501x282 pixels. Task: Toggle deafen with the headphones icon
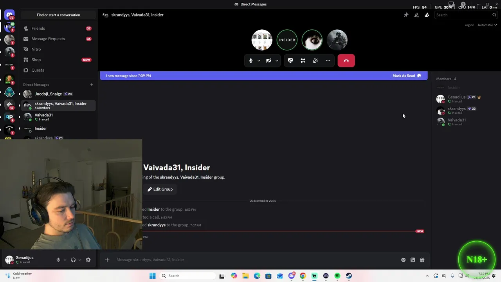tap(73, 260)
